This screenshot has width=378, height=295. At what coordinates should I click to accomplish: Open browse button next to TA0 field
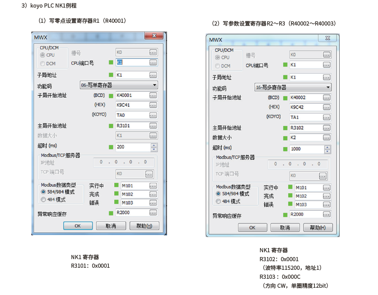[x=153, y=115]
